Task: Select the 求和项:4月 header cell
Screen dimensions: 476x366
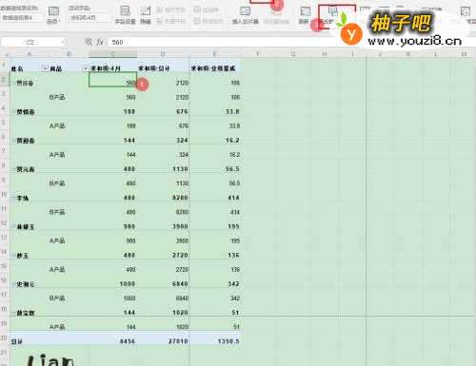Action: tap(112, 68)
